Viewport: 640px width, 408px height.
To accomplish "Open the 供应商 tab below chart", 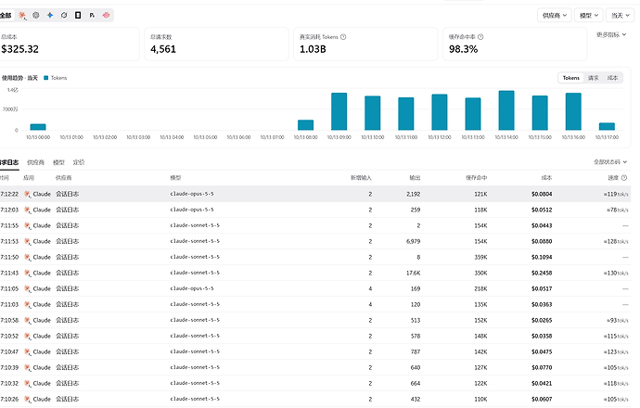I will point(35,162).
